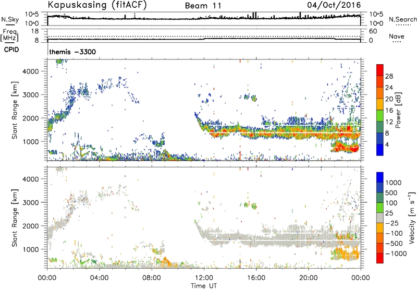The image size is (417, 289).
Task: Click strong red echo near 22:00 at 700 km
Action: coord(345,147)
